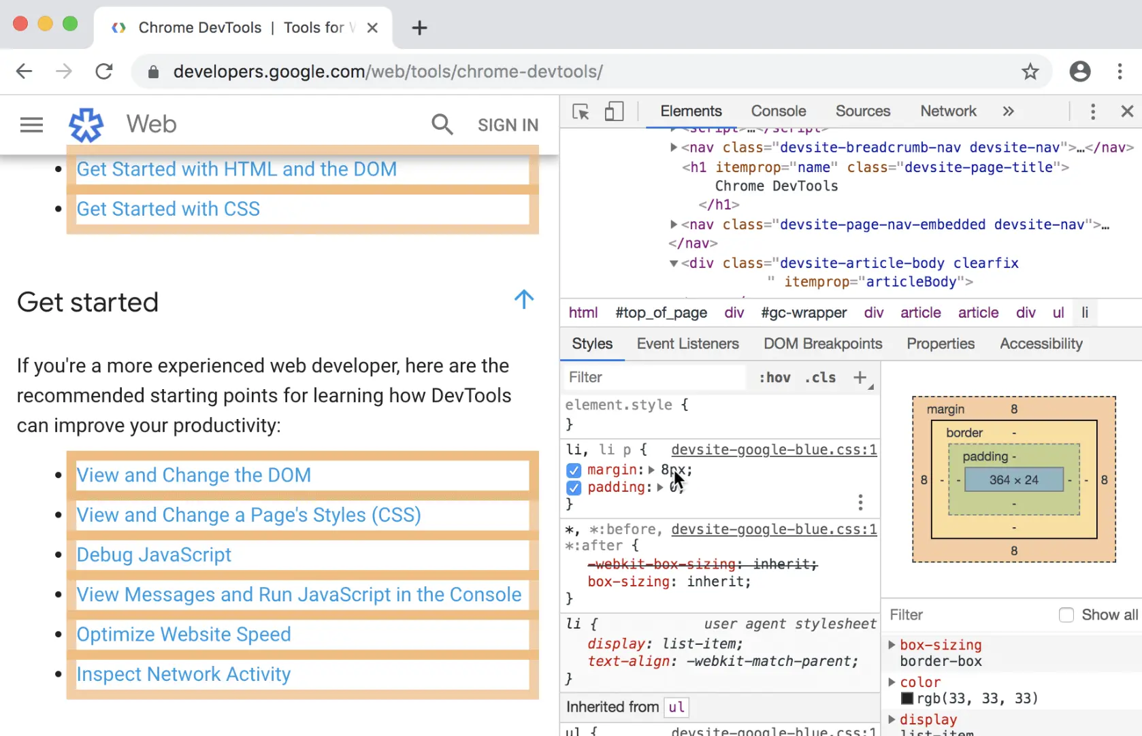
Task: Jump to top with the blue up arrow
Action: point(524,299)
